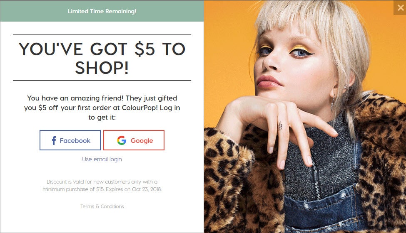Click the discount expiry fine print text
Image resolution: width=406 pixels, height=233 pixels.
(x=102, y=186)
